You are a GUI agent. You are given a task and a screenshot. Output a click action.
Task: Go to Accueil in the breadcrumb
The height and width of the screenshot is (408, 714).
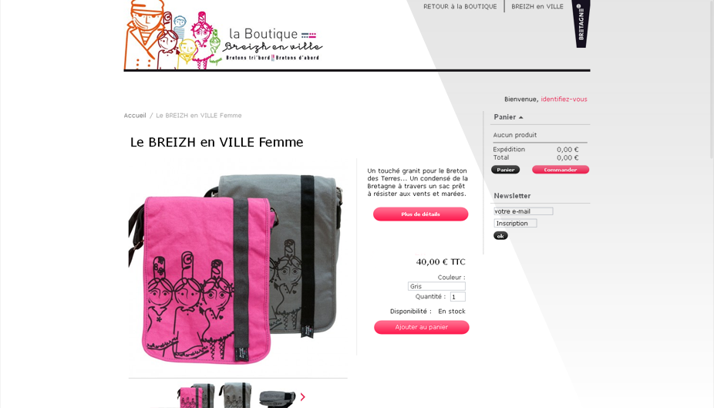click(x=135, y=116)
